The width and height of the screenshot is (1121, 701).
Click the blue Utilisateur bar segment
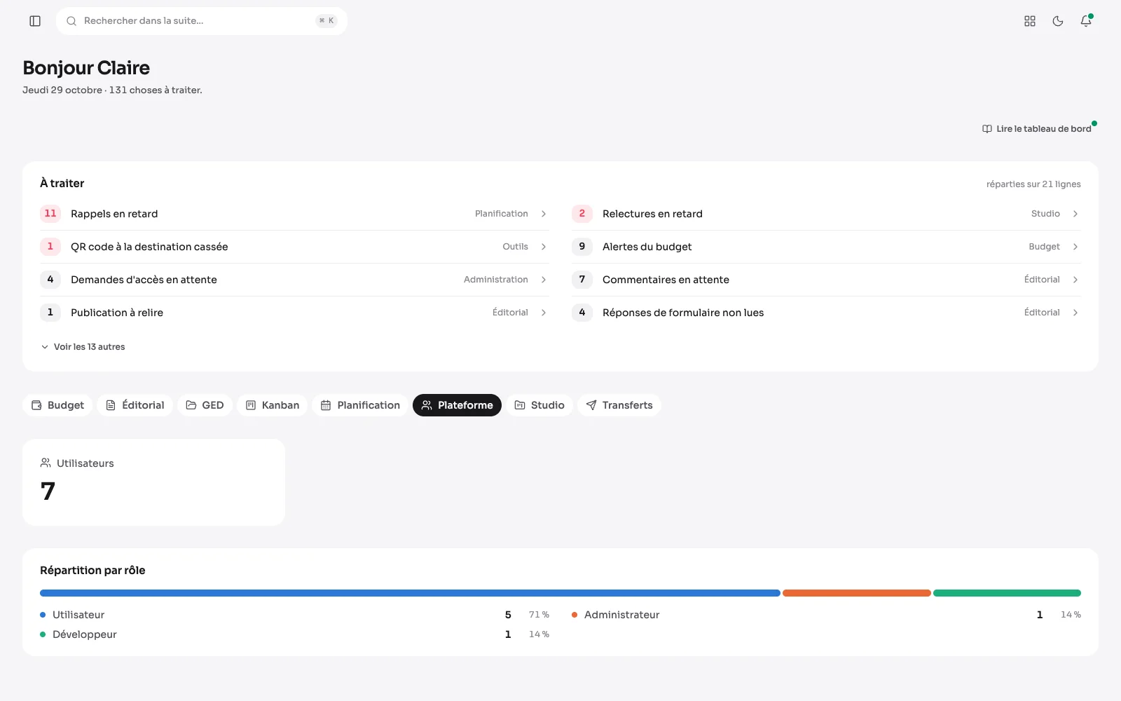coord(410,593)
